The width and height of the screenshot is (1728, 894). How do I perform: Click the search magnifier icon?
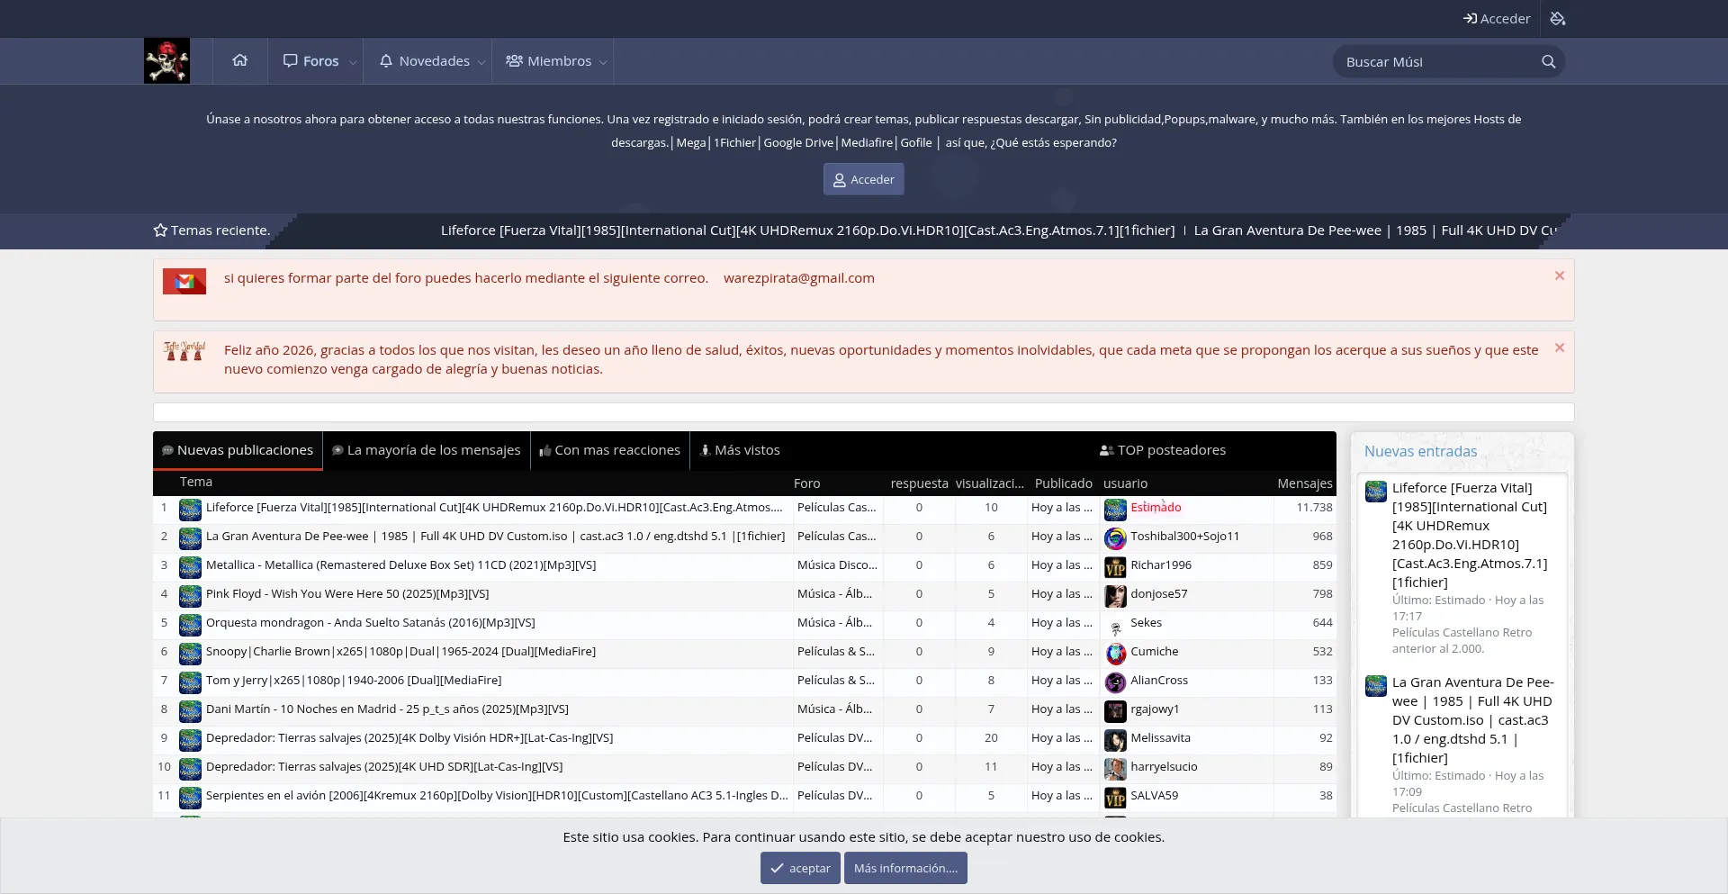(x=1548, y=62)
